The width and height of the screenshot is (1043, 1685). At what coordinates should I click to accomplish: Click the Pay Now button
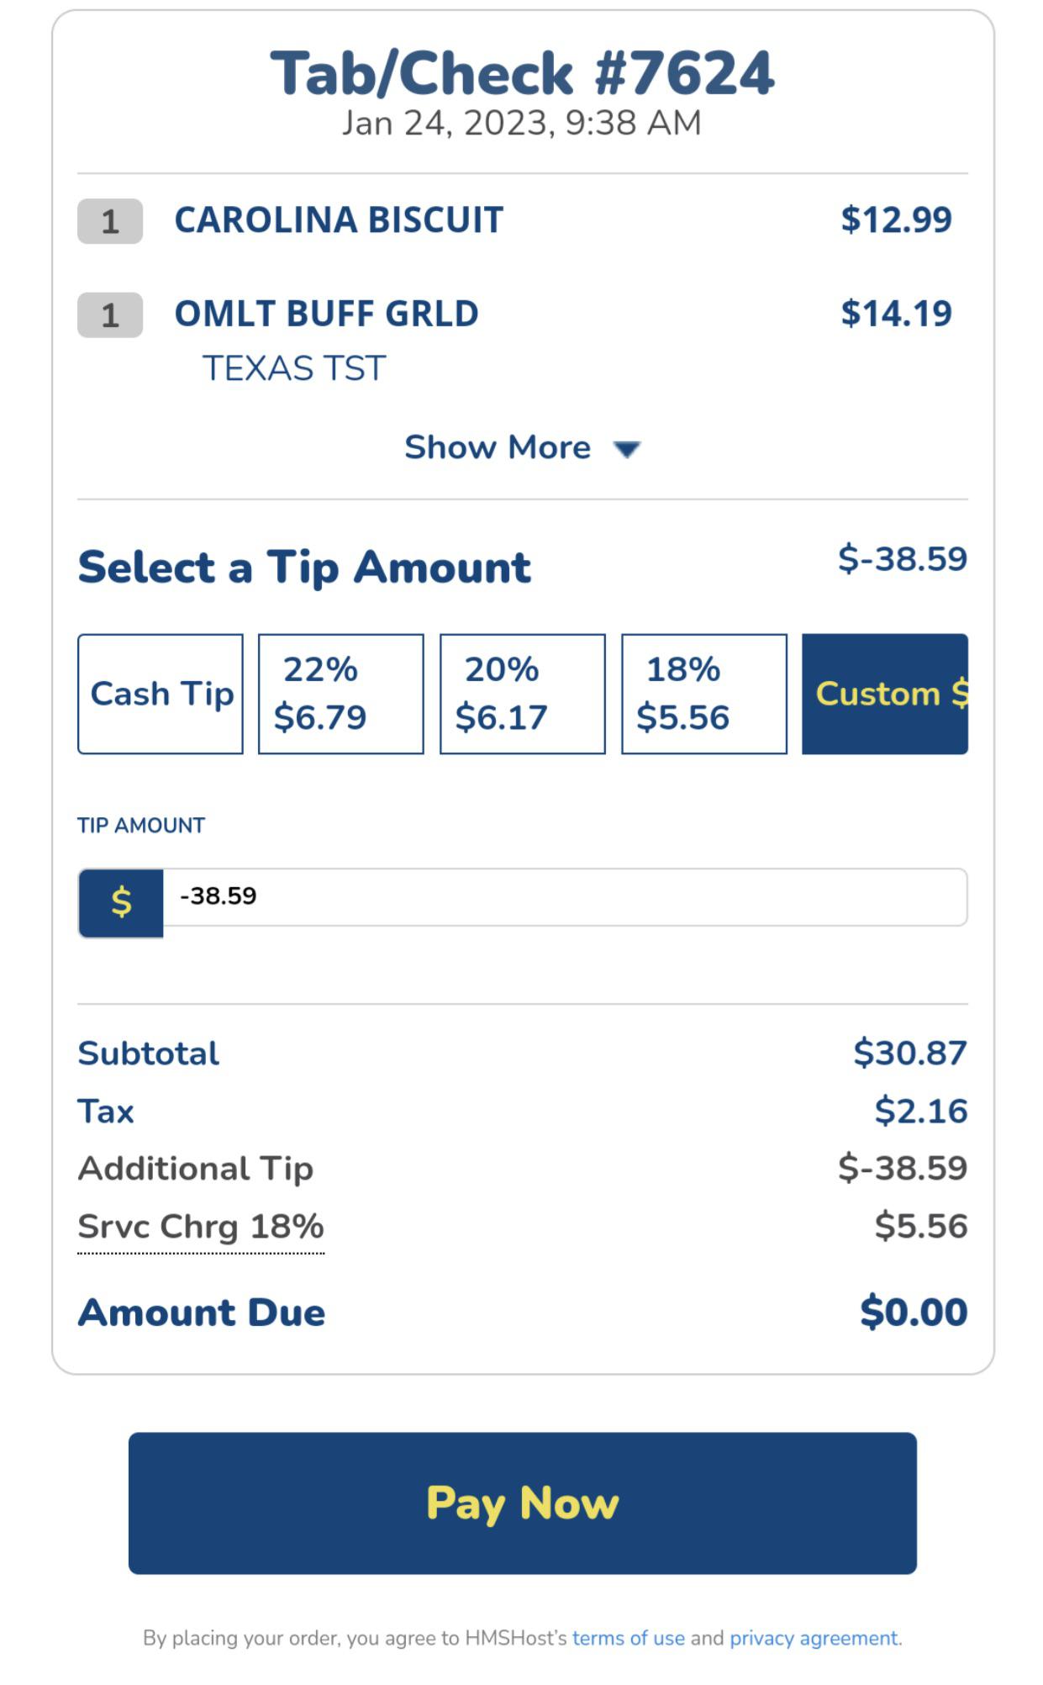[522, 1503]
